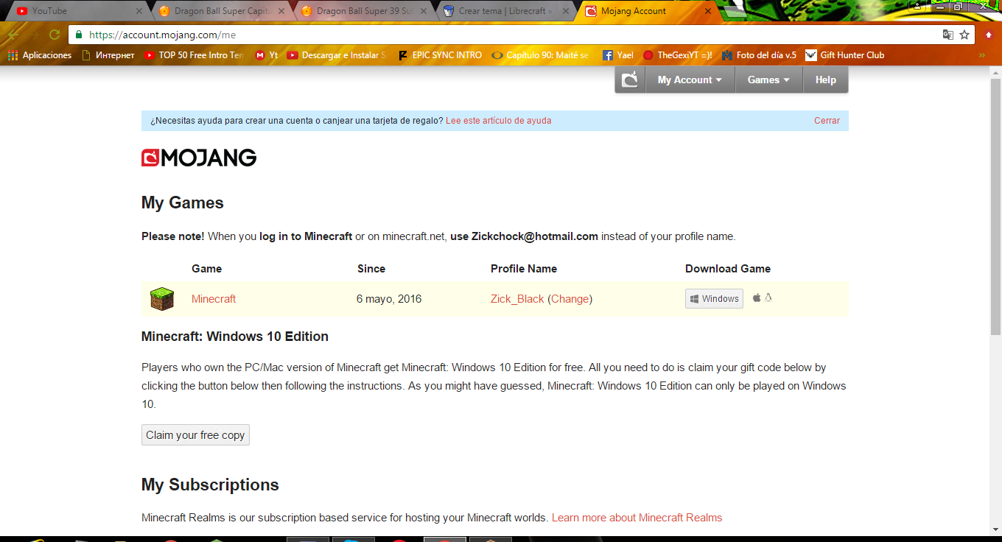
Task: Open the translate page icon
Action: pyautogui.click(x=948, y=35)
